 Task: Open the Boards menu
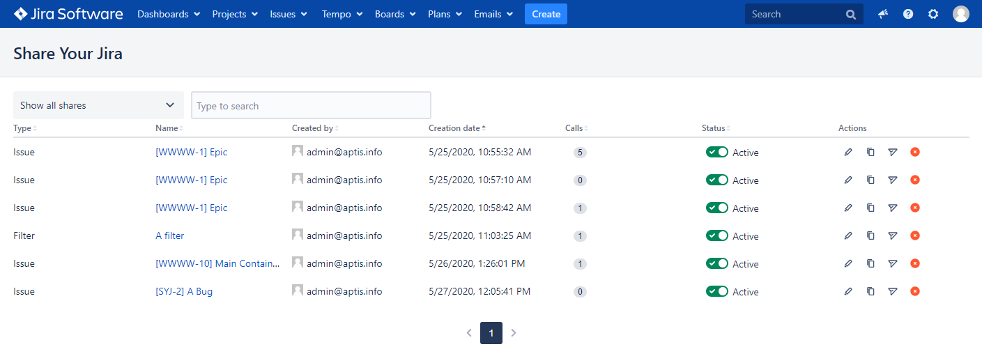coord(395,14)
